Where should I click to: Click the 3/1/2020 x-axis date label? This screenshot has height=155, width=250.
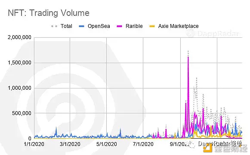pos(70,144)
